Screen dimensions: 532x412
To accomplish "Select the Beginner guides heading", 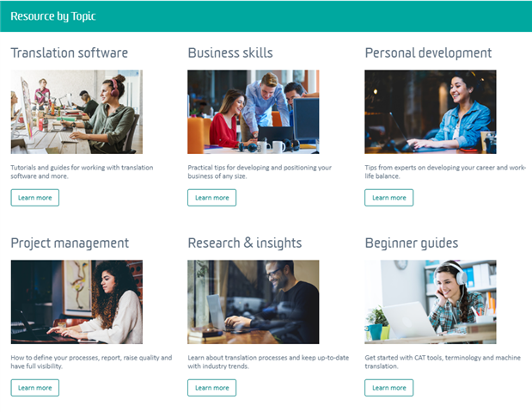I will point(412,243).
